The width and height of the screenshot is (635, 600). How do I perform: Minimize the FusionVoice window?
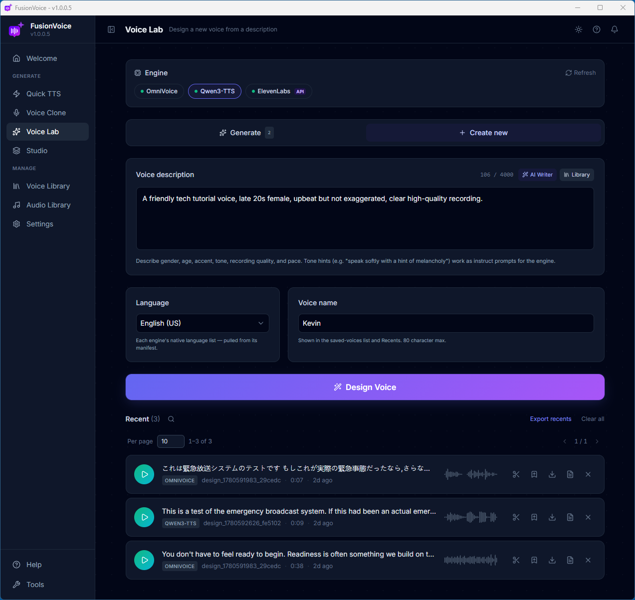(578, 7)
